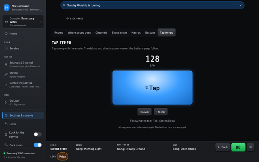259x162 pixels.
Task: Select Settings & console in the sidebar
Action: coord(23,115)
